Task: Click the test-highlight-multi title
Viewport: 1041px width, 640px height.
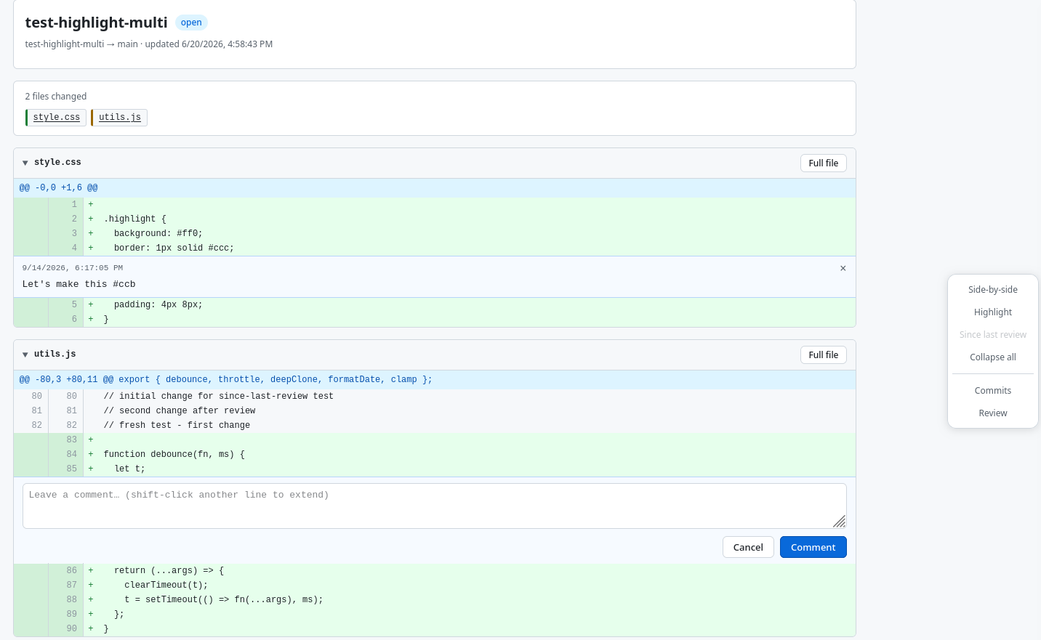Action: point(96,23)
